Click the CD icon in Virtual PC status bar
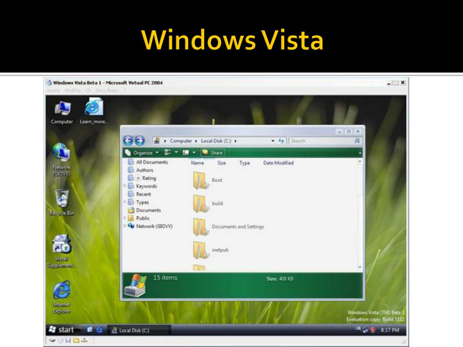Image resolution: width=463 pixels, height=347 pixels. pos(60,341)
